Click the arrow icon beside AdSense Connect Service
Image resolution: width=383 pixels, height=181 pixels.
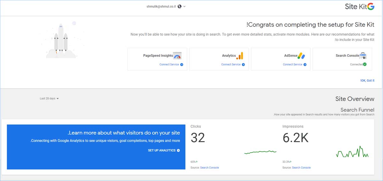305,64
